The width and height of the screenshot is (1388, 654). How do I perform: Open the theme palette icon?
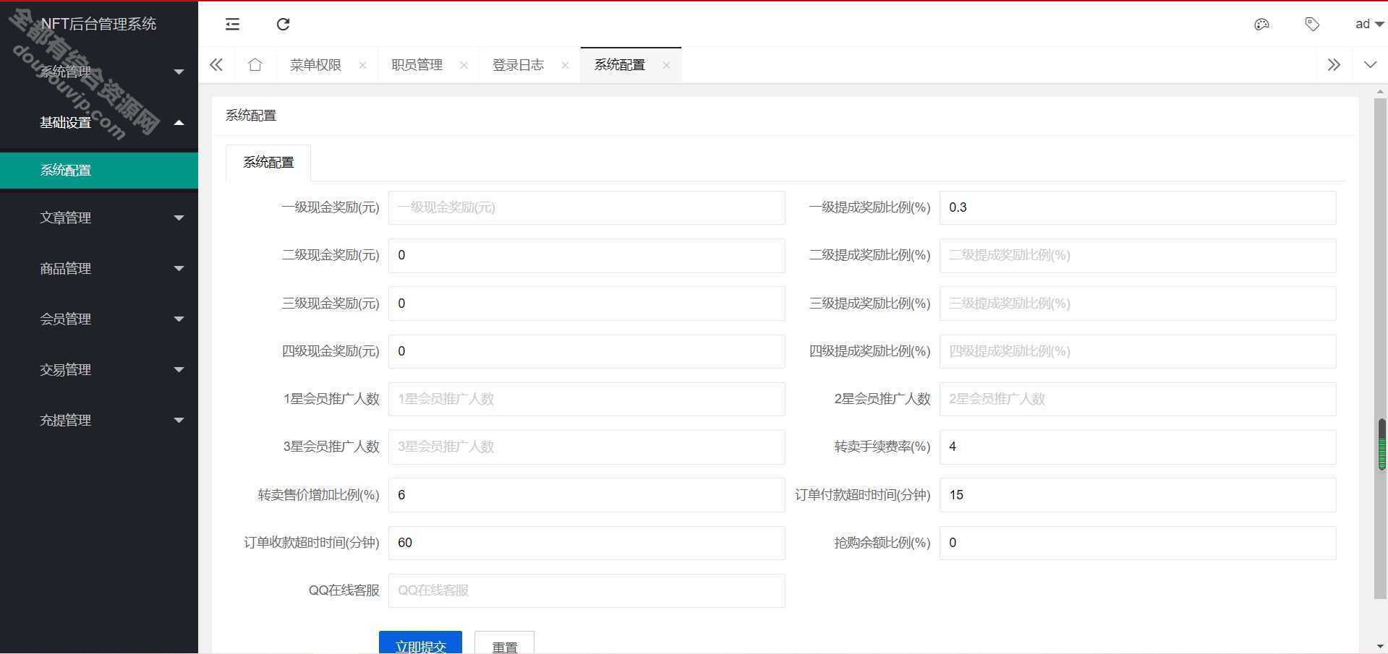[1261, 24]
